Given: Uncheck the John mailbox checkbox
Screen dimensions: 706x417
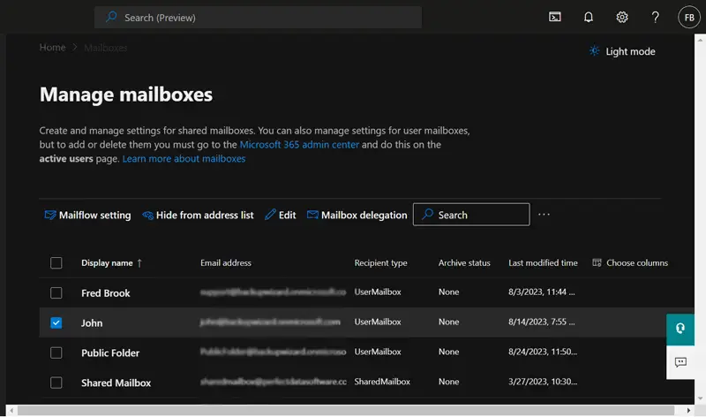Looking at the screenshot, I should click(56, 323).
